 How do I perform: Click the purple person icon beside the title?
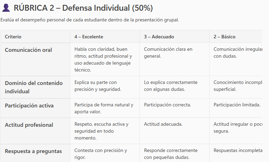tap(6, 8)
